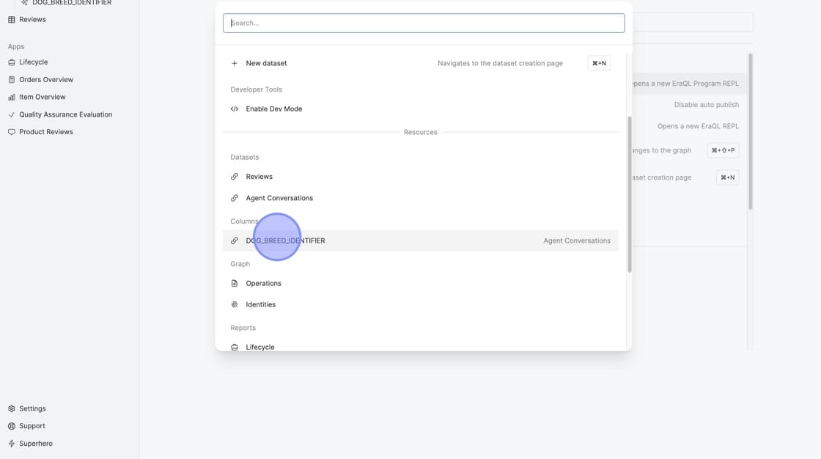The height and width of the screenshot is (459, 821).
Task: Select the Reviews dataset in palette
Action: (259, 177)
